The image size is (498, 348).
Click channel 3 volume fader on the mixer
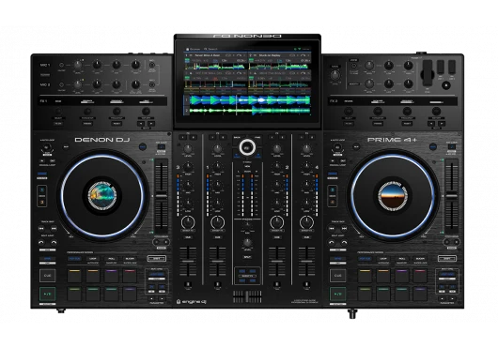[x=188, y=261]
